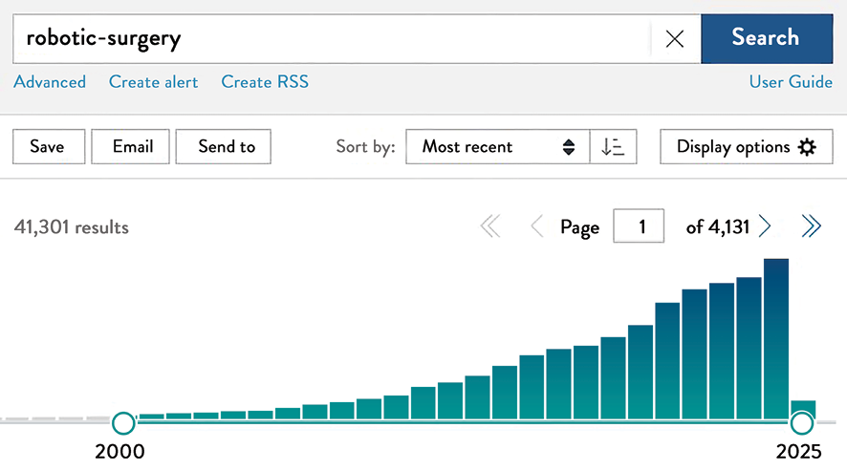Open the Send to menu
This screenshot has height=471, width=847.
[223, 146]
